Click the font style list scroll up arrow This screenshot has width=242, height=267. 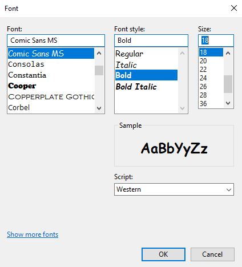(182, 53)
